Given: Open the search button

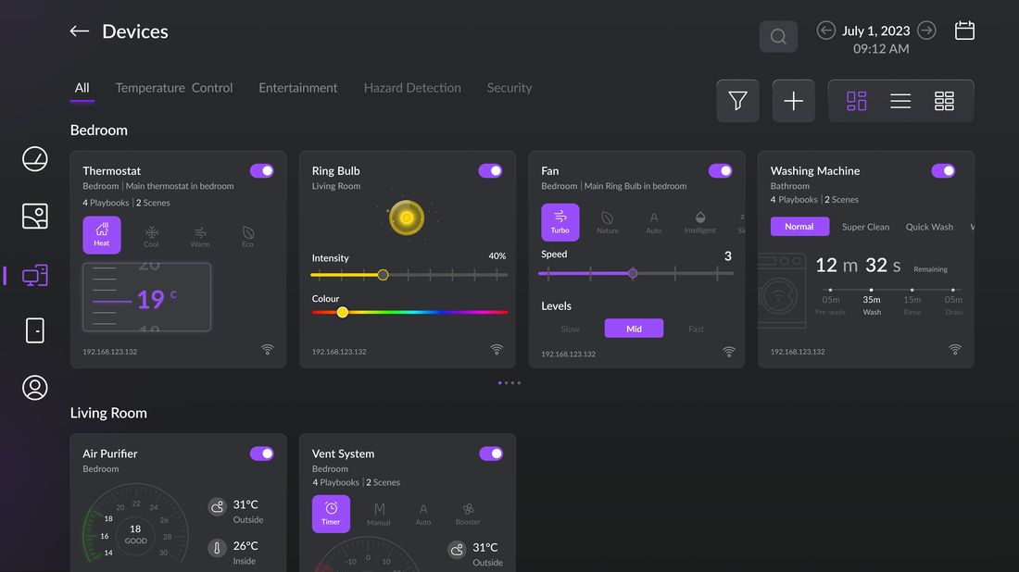Looking at the screenshot, I should click(x=778, y=36).
